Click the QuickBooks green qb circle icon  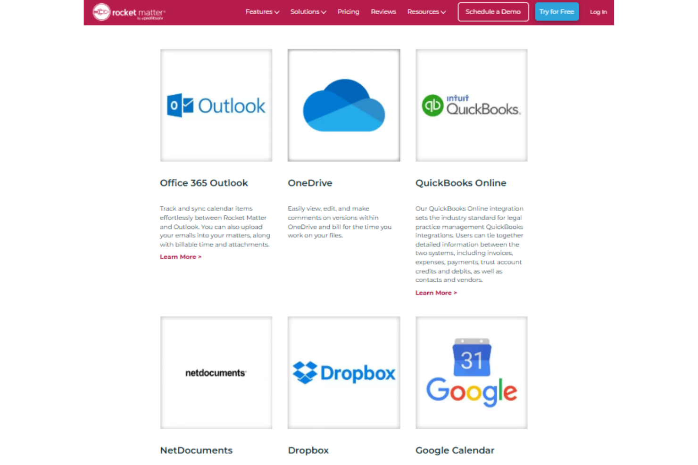point(432,105)
